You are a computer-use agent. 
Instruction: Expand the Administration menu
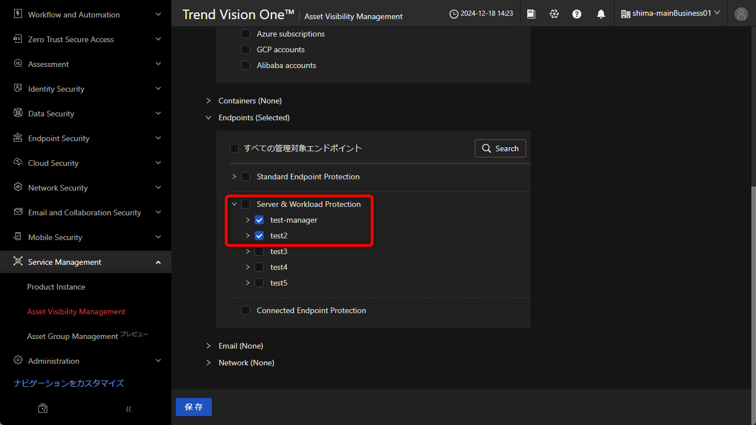point(158,360)
